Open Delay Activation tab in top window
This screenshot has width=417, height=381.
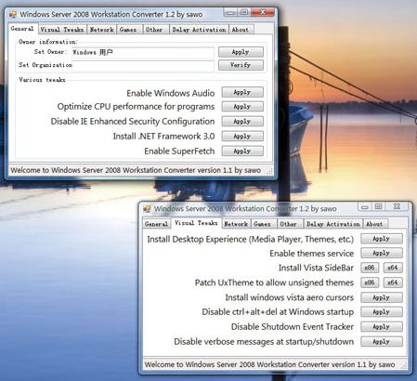pyautogui.click(x=199, y=30)
